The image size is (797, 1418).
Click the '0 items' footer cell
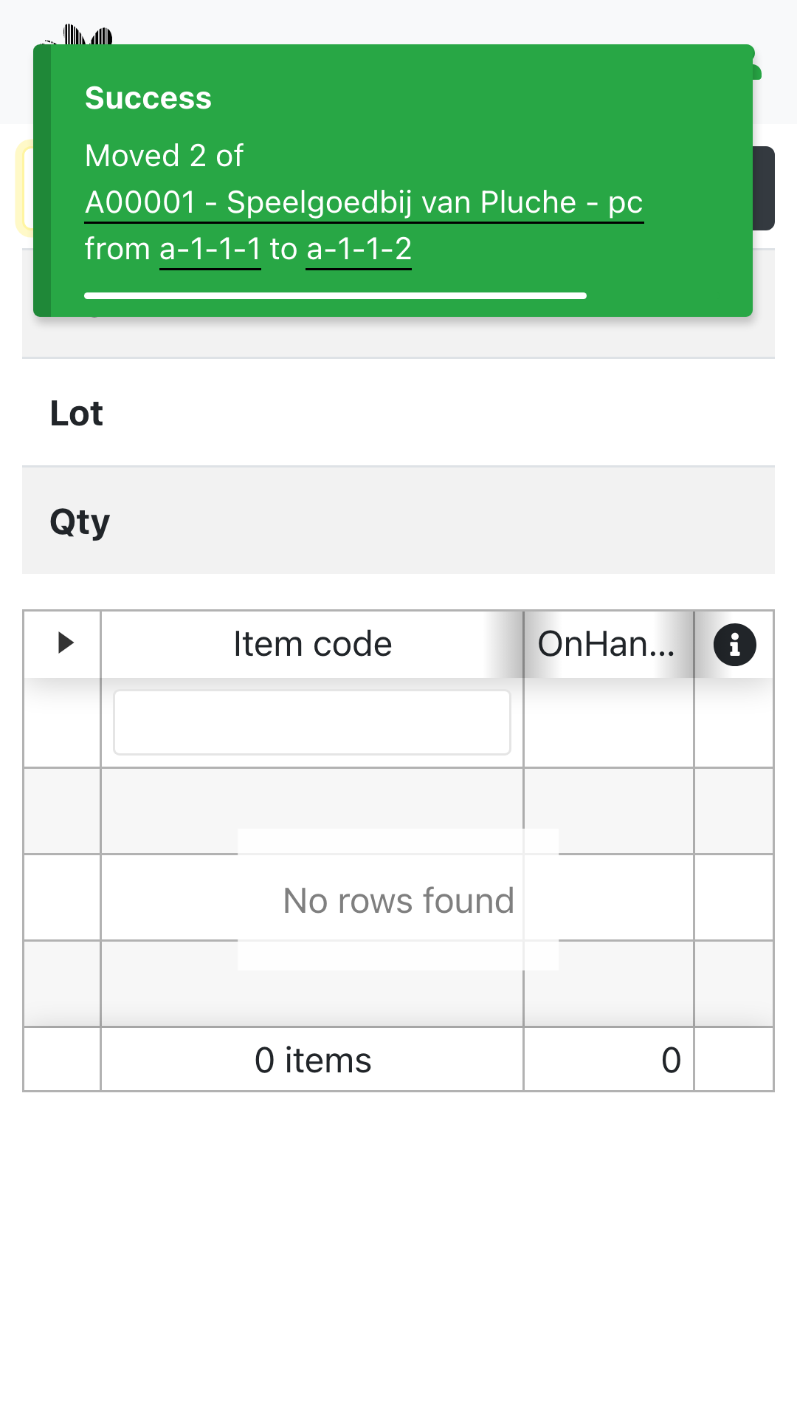[x=312, y=1060]
